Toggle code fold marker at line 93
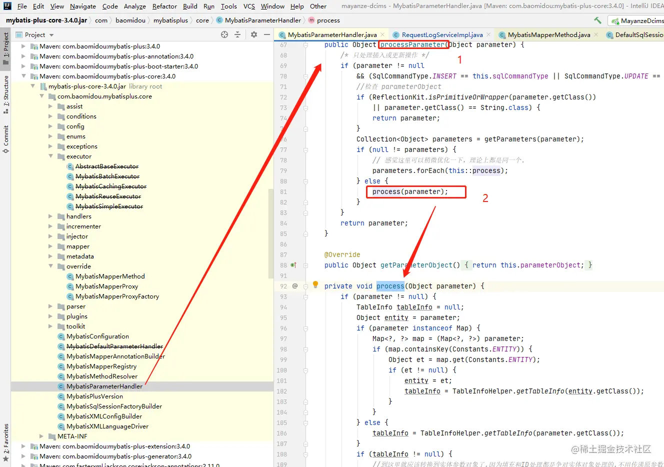664x467 pixels. click(305, 297)
